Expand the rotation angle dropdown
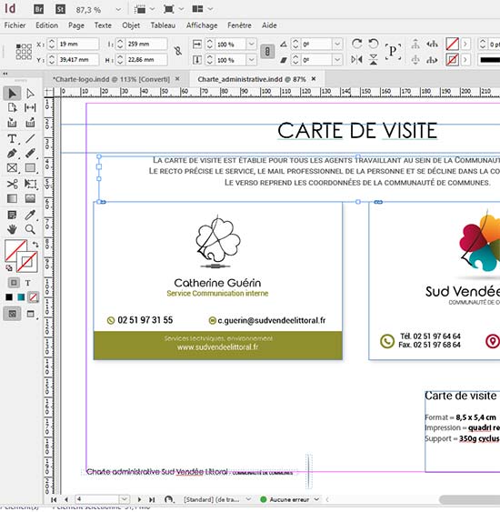The height and width of the screenshot is (512, 500). coord(337,44)
